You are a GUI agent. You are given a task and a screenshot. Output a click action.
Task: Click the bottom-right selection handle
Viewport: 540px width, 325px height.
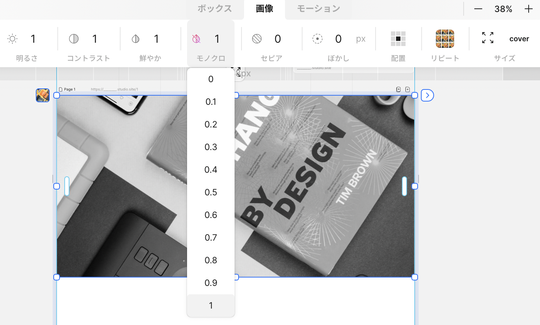[415, 277]
